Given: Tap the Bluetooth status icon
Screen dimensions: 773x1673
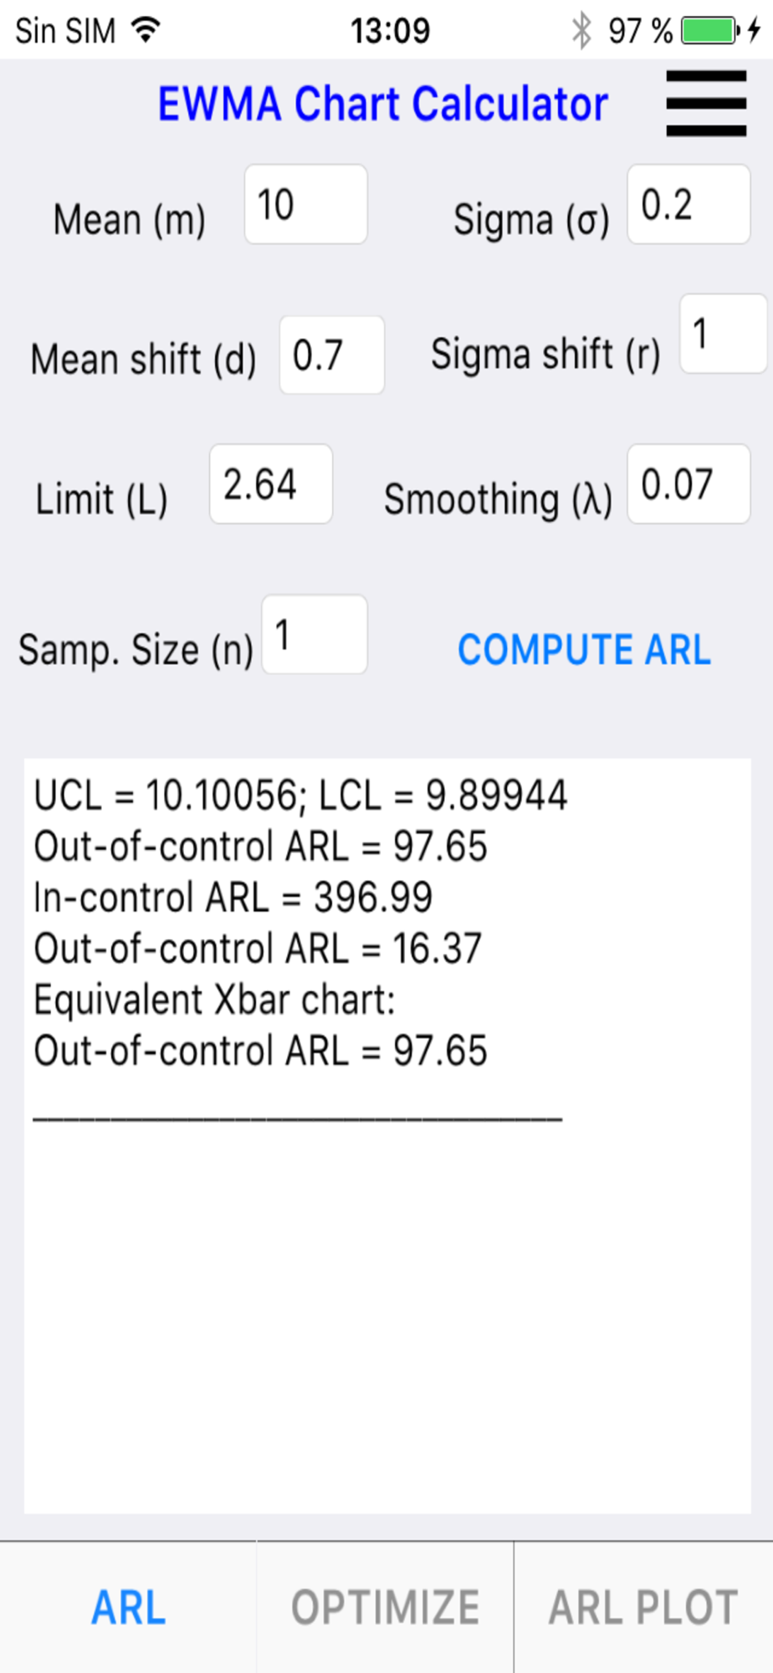Looking at the screenshot, I should tap(581, 31).
